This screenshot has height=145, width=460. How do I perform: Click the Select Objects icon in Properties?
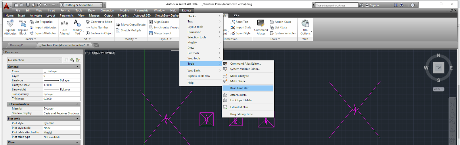72,60
